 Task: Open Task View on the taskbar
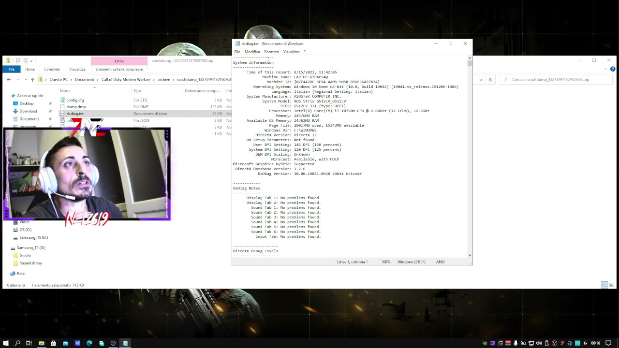pos(29,343)
